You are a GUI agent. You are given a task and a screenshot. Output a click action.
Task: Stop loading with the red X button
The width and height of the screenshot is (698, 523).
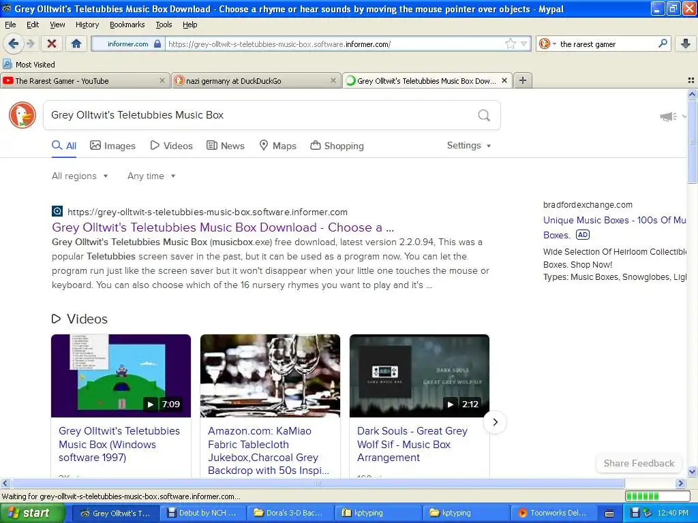pos(52,44)
